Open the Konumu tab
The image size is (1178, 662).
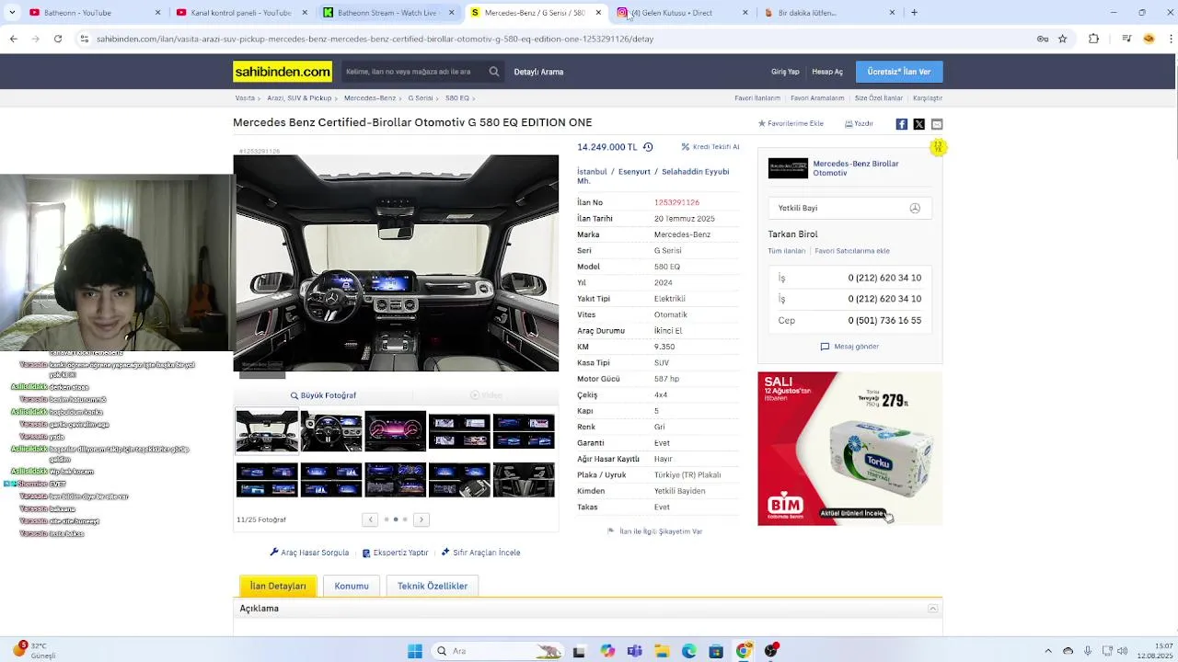[x=352, y=586]
